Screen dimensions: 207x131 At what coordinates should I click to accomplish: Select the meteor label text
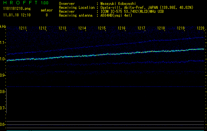click(x=46, y=10)
